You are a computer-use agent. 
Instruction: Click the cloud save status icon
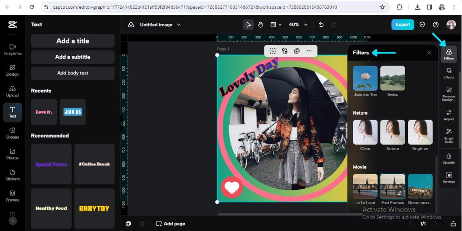(x=131, y=25)
